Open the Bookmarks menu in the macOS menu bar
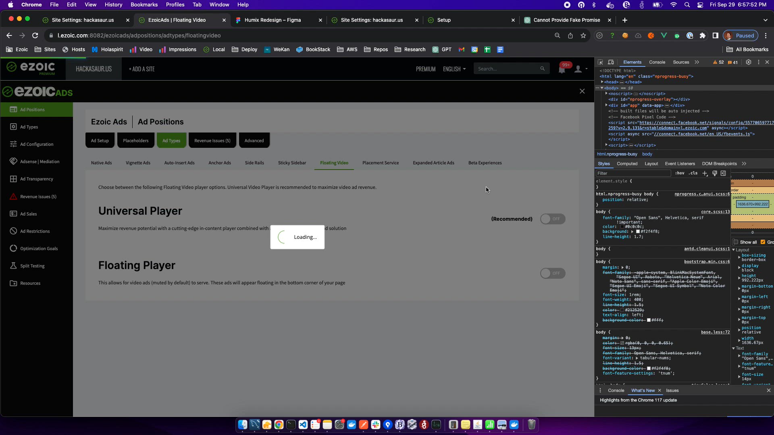The height and width of the screenshot is (435, 774). (144, 4)
